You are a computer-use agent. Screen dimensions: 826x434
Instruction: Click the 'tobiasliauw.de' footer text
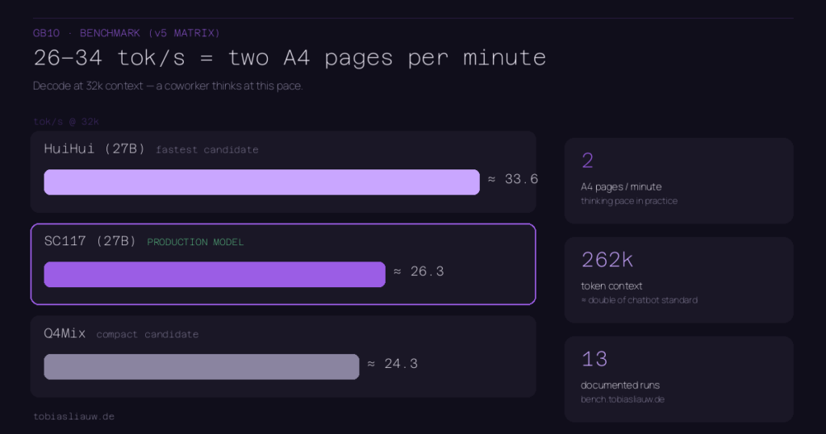click(73, 416)
